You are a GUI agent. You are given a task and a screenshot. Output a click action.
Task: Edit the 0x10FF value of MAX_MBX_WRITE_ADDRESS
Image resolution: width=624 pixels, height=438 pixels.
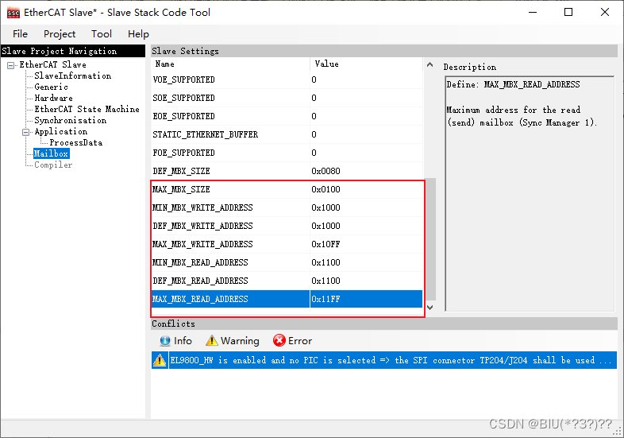coord(366,244)
